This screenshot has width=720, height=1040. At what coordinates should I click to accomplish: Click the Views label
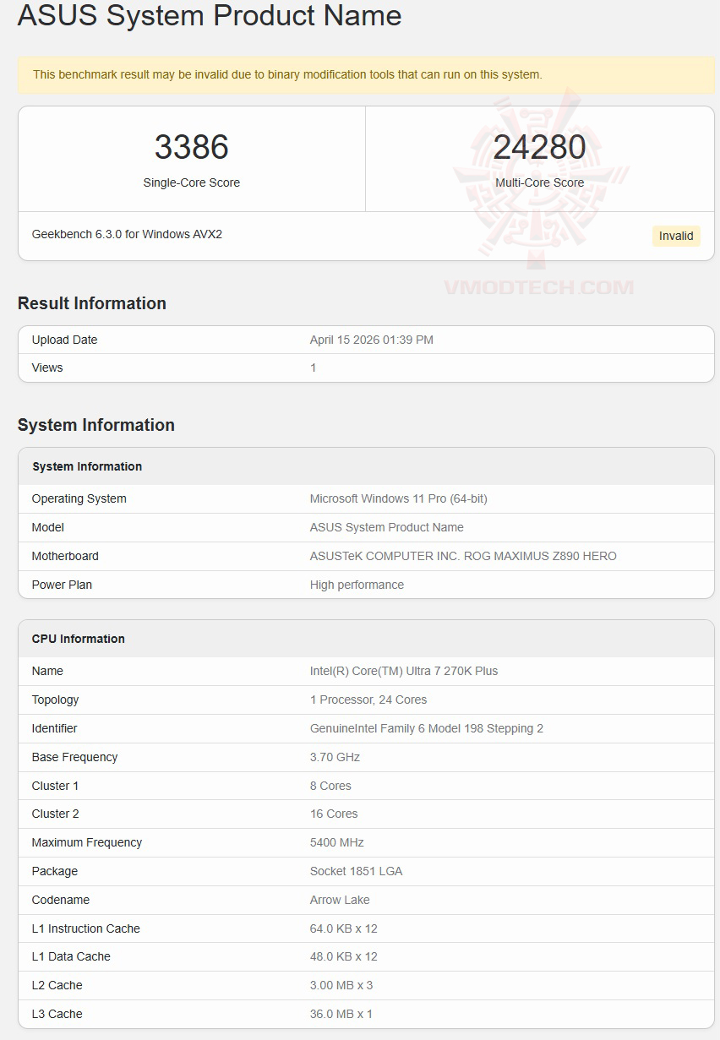pyautogui.click(x=47, y=368)
